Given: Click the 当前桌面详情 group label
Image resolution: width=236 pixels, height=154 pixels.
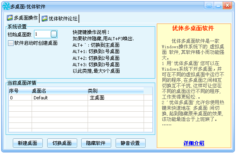Looking at the screenshot, I should [22, 83].
